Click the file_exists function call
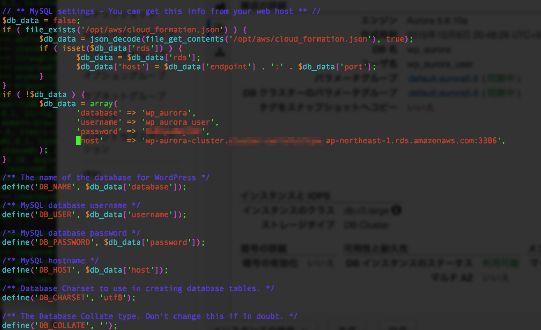The height and width of the screenshot is (330, 541). click(126, 30)
